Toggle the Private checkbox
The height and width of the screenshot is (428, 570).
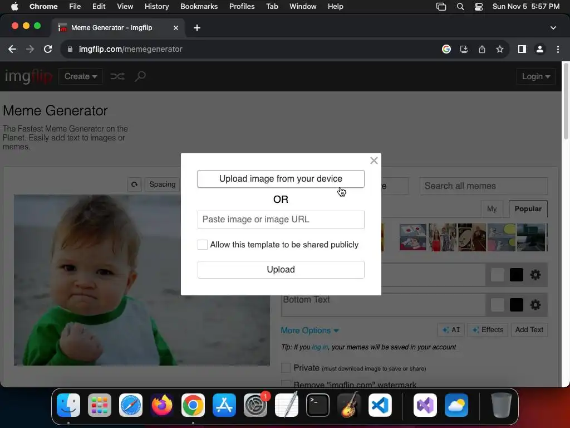(x=286, y=368)
